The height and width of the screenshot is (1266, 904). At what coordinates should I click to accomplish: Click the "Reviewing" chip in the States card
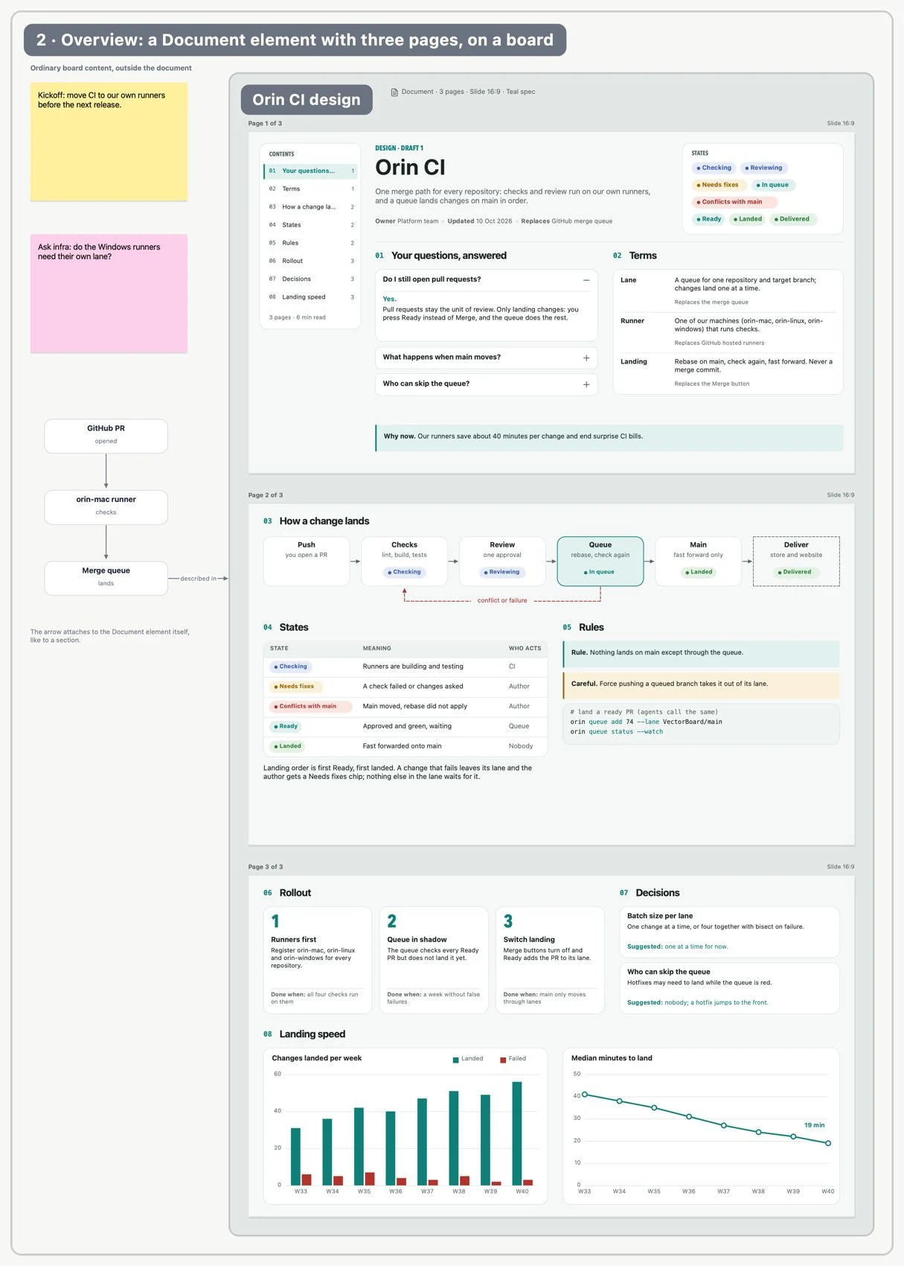coord(763,168)
